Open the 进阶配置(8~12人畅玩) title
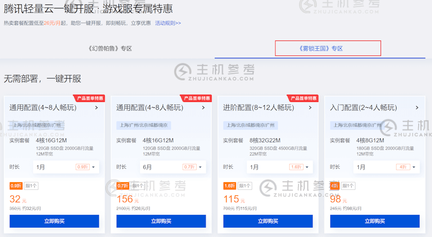Viewport: 432px width, 237px height. pyautogui.click(x=259, y=108)
